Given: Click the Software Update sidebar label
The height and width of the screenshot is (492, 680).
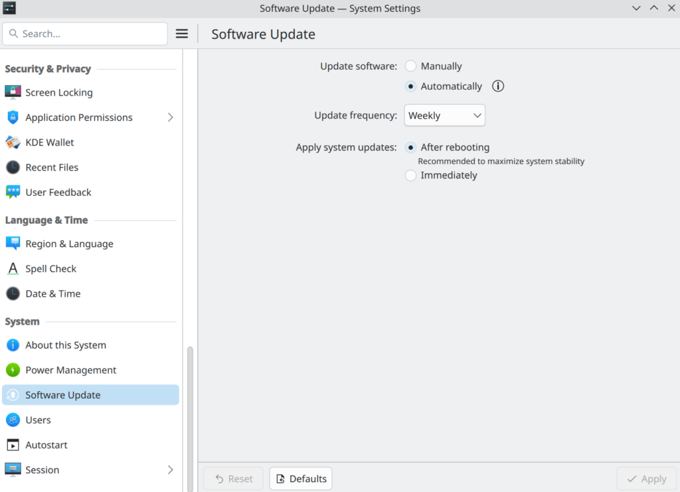Looking at the screenshot, I should click(x=63, y=395).
